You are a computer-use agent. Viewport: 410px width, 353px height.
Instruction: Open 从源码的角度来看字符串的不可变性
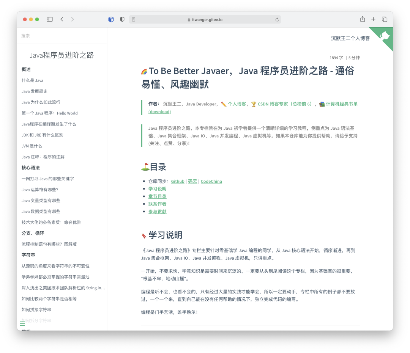[55, 266]
